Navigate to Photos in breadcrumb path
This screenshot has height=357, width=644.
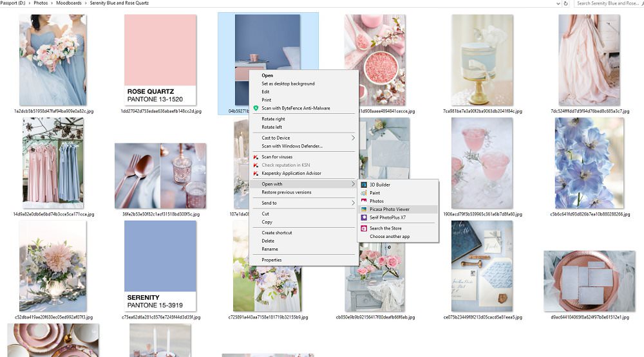[x=41, y=3]
